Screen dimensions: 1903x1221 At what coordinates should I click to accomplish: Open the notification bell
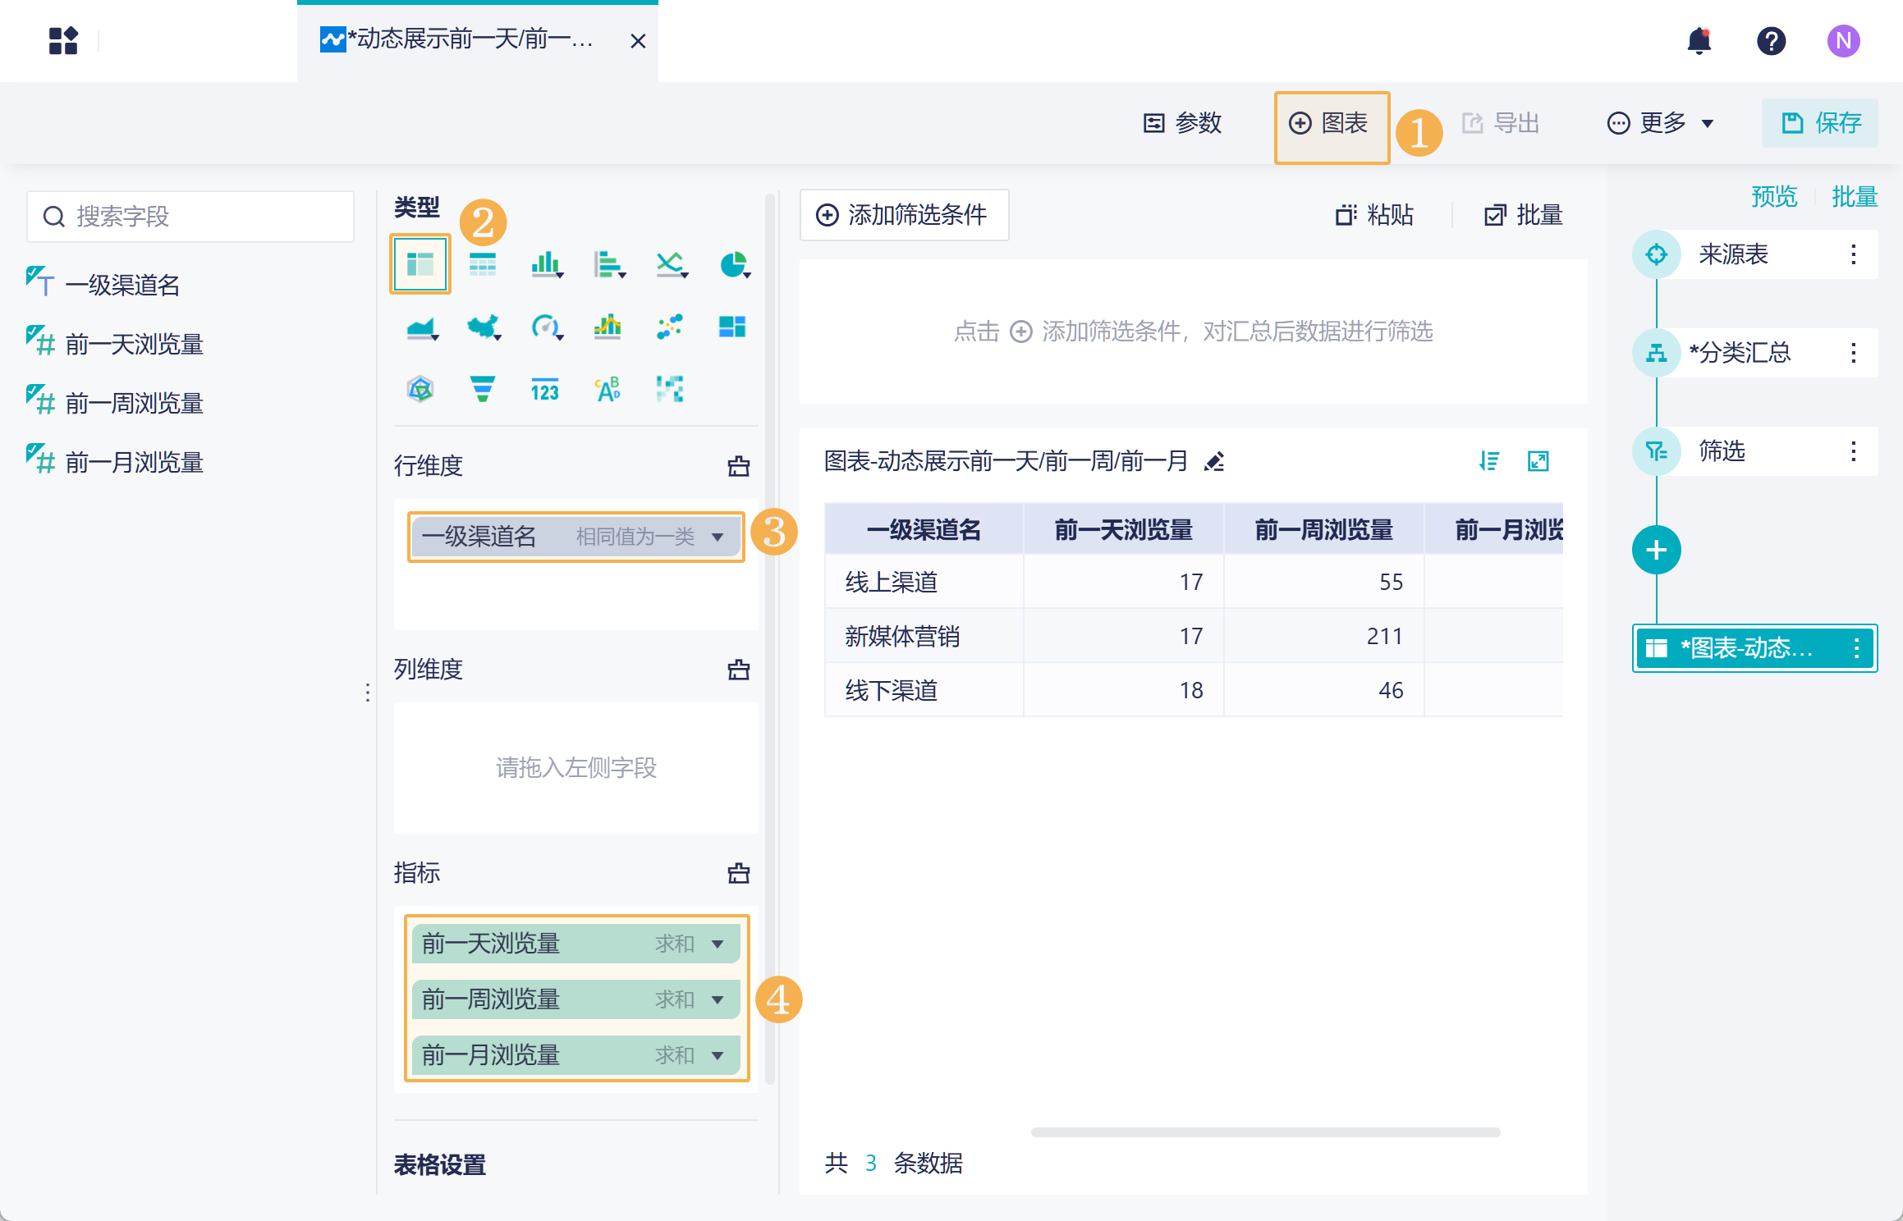tap(1699, 41)
